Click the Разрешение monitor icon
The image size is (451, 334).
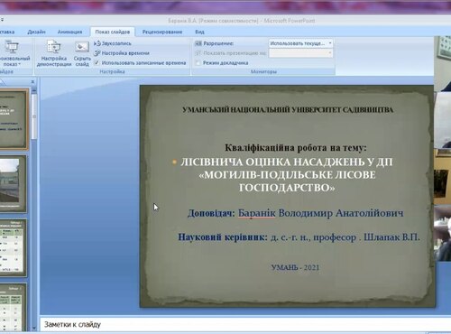[x=198, y=43]
